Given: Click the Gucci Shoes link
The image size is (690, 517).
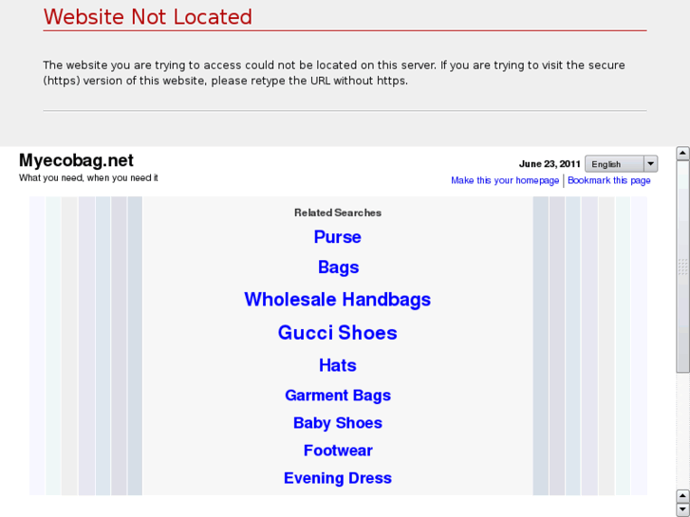Looking at the screenshot, I should tap(338, 333).
